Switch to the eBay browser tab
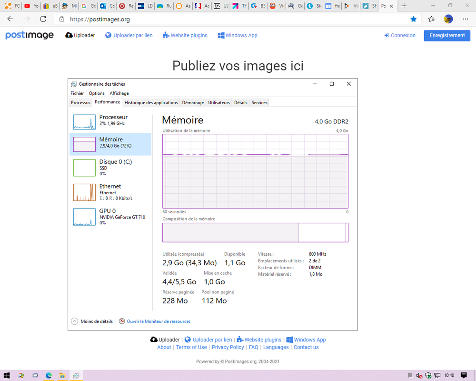Viewport: 476px width, 381px height. 50,6
